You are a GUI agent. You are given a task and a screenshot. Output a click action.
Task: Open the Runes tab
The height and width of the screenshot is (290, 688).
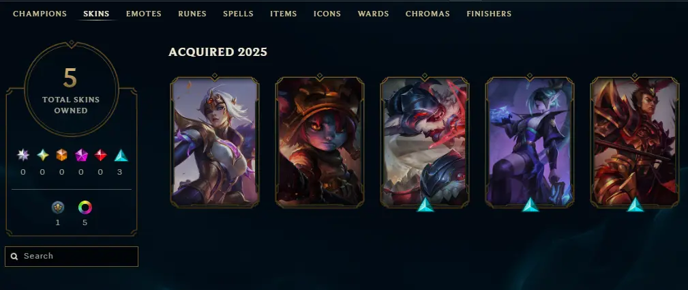192,14
